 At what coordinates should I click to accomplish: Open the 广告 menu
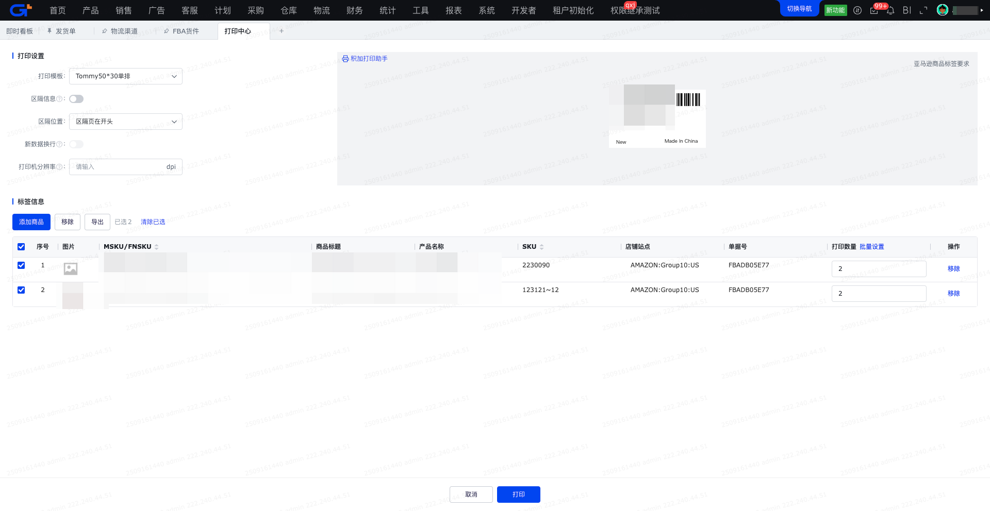[x=157, y=10]
